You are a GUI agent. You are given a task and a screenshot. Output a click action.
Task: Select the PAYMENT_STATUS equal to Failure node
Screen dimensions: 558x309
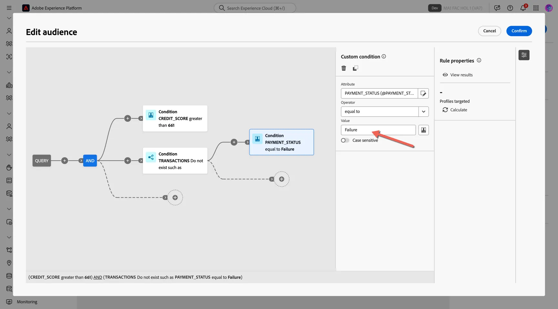click(x=282, y=142)
